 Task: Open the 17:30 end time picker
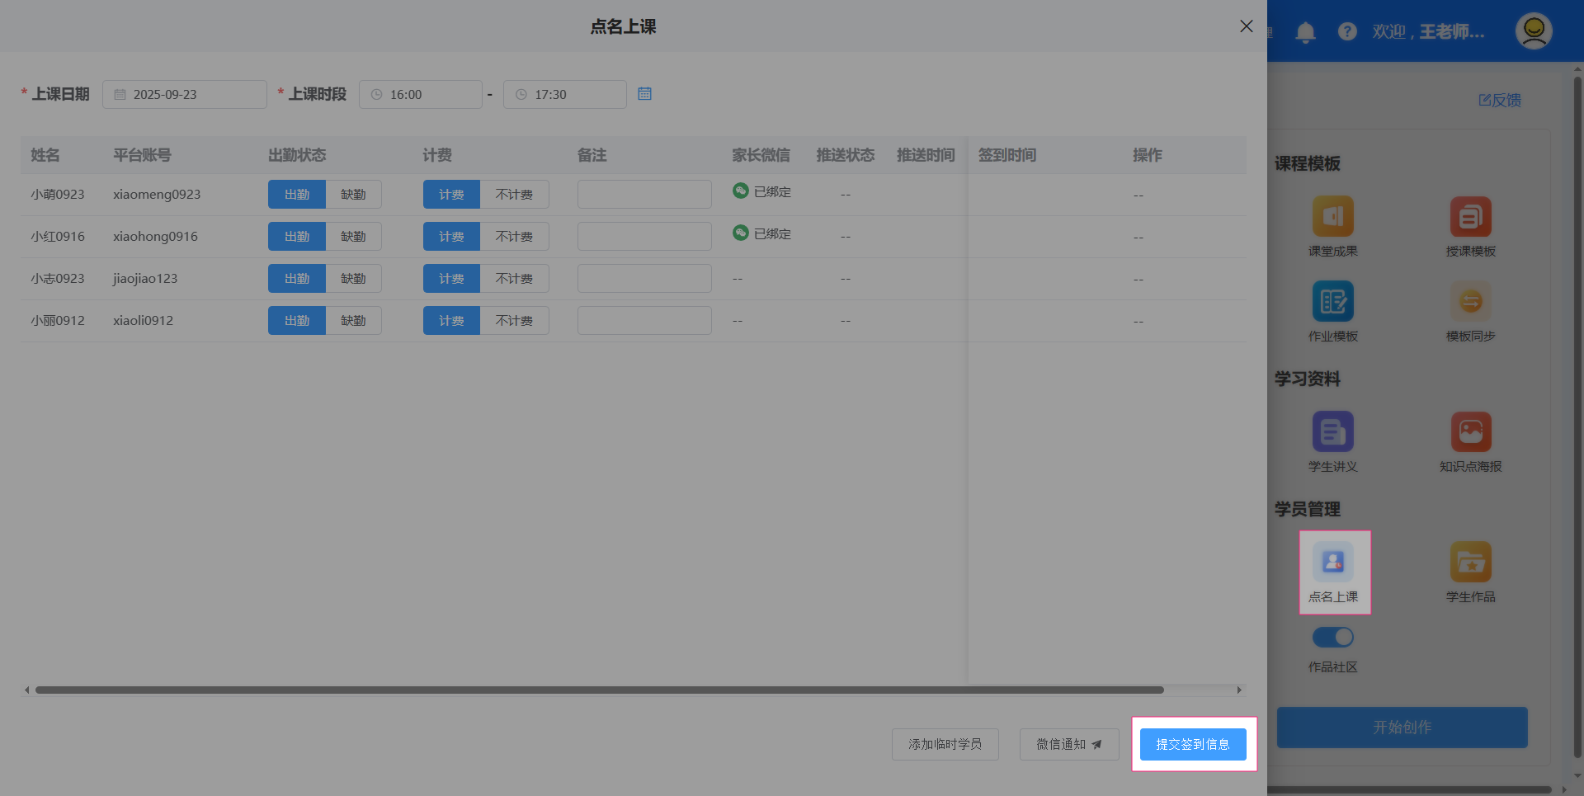[565, 95]
